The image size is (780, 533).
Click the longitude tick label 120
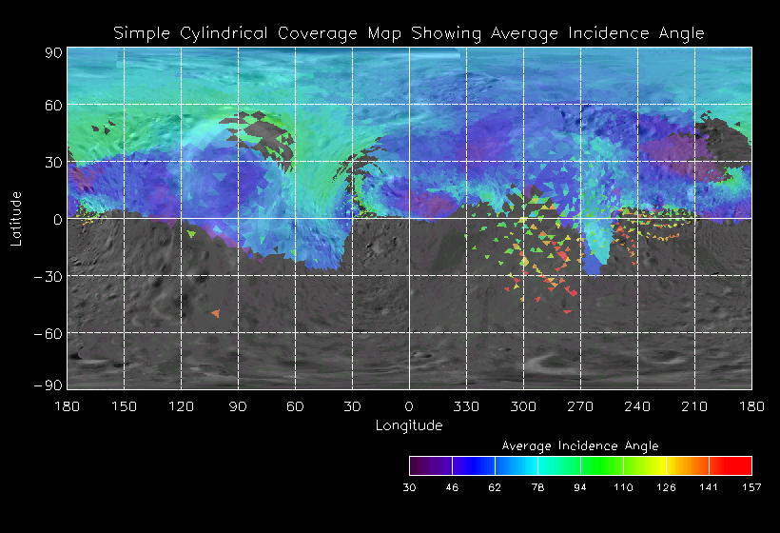181,407
